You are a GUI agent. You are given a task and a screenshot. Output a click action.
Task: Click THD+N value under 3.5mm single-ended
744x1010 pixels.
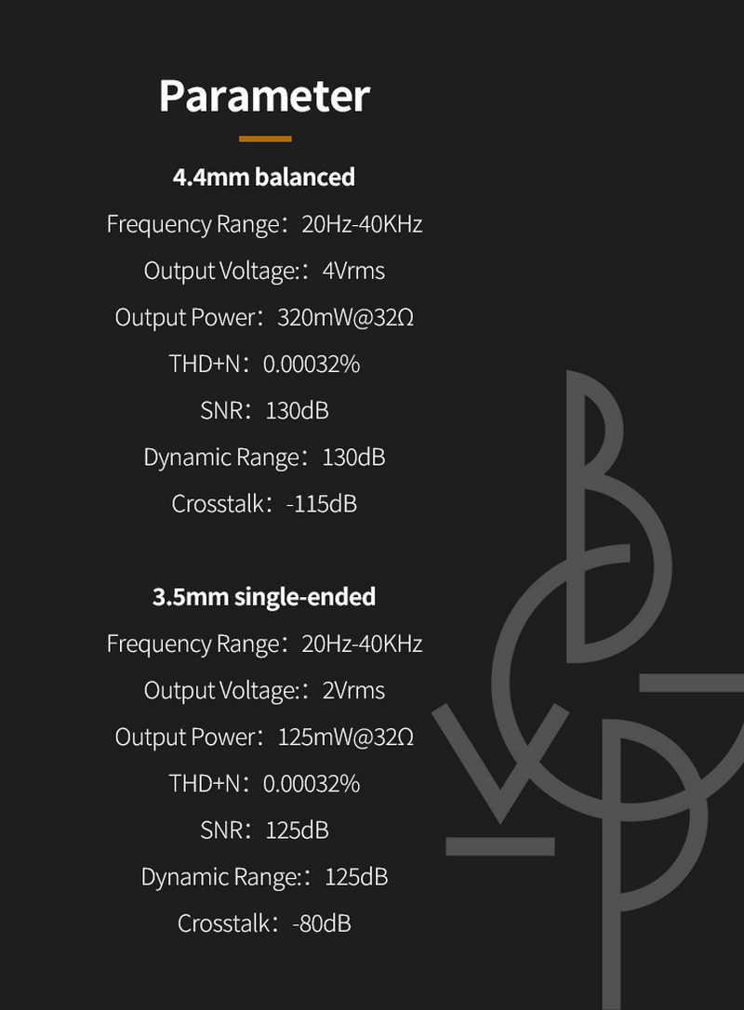pyautogui.click(x=311, y=783)
